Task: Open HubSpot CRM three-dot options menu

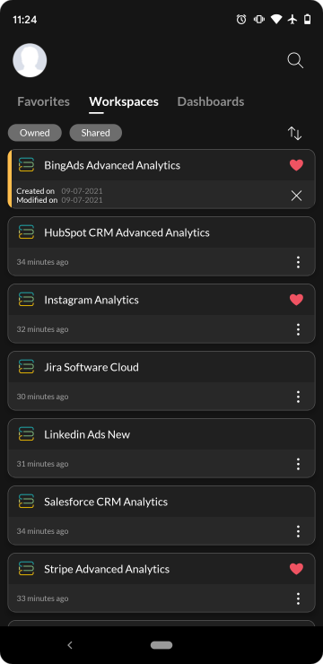Action: point(298,262)
